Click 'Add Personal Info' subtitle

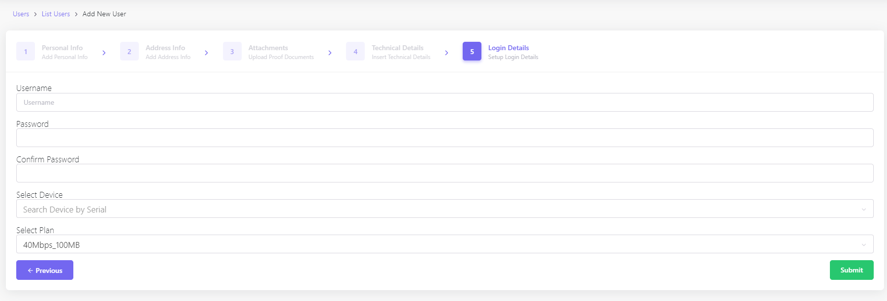click(x=64, y=57)
